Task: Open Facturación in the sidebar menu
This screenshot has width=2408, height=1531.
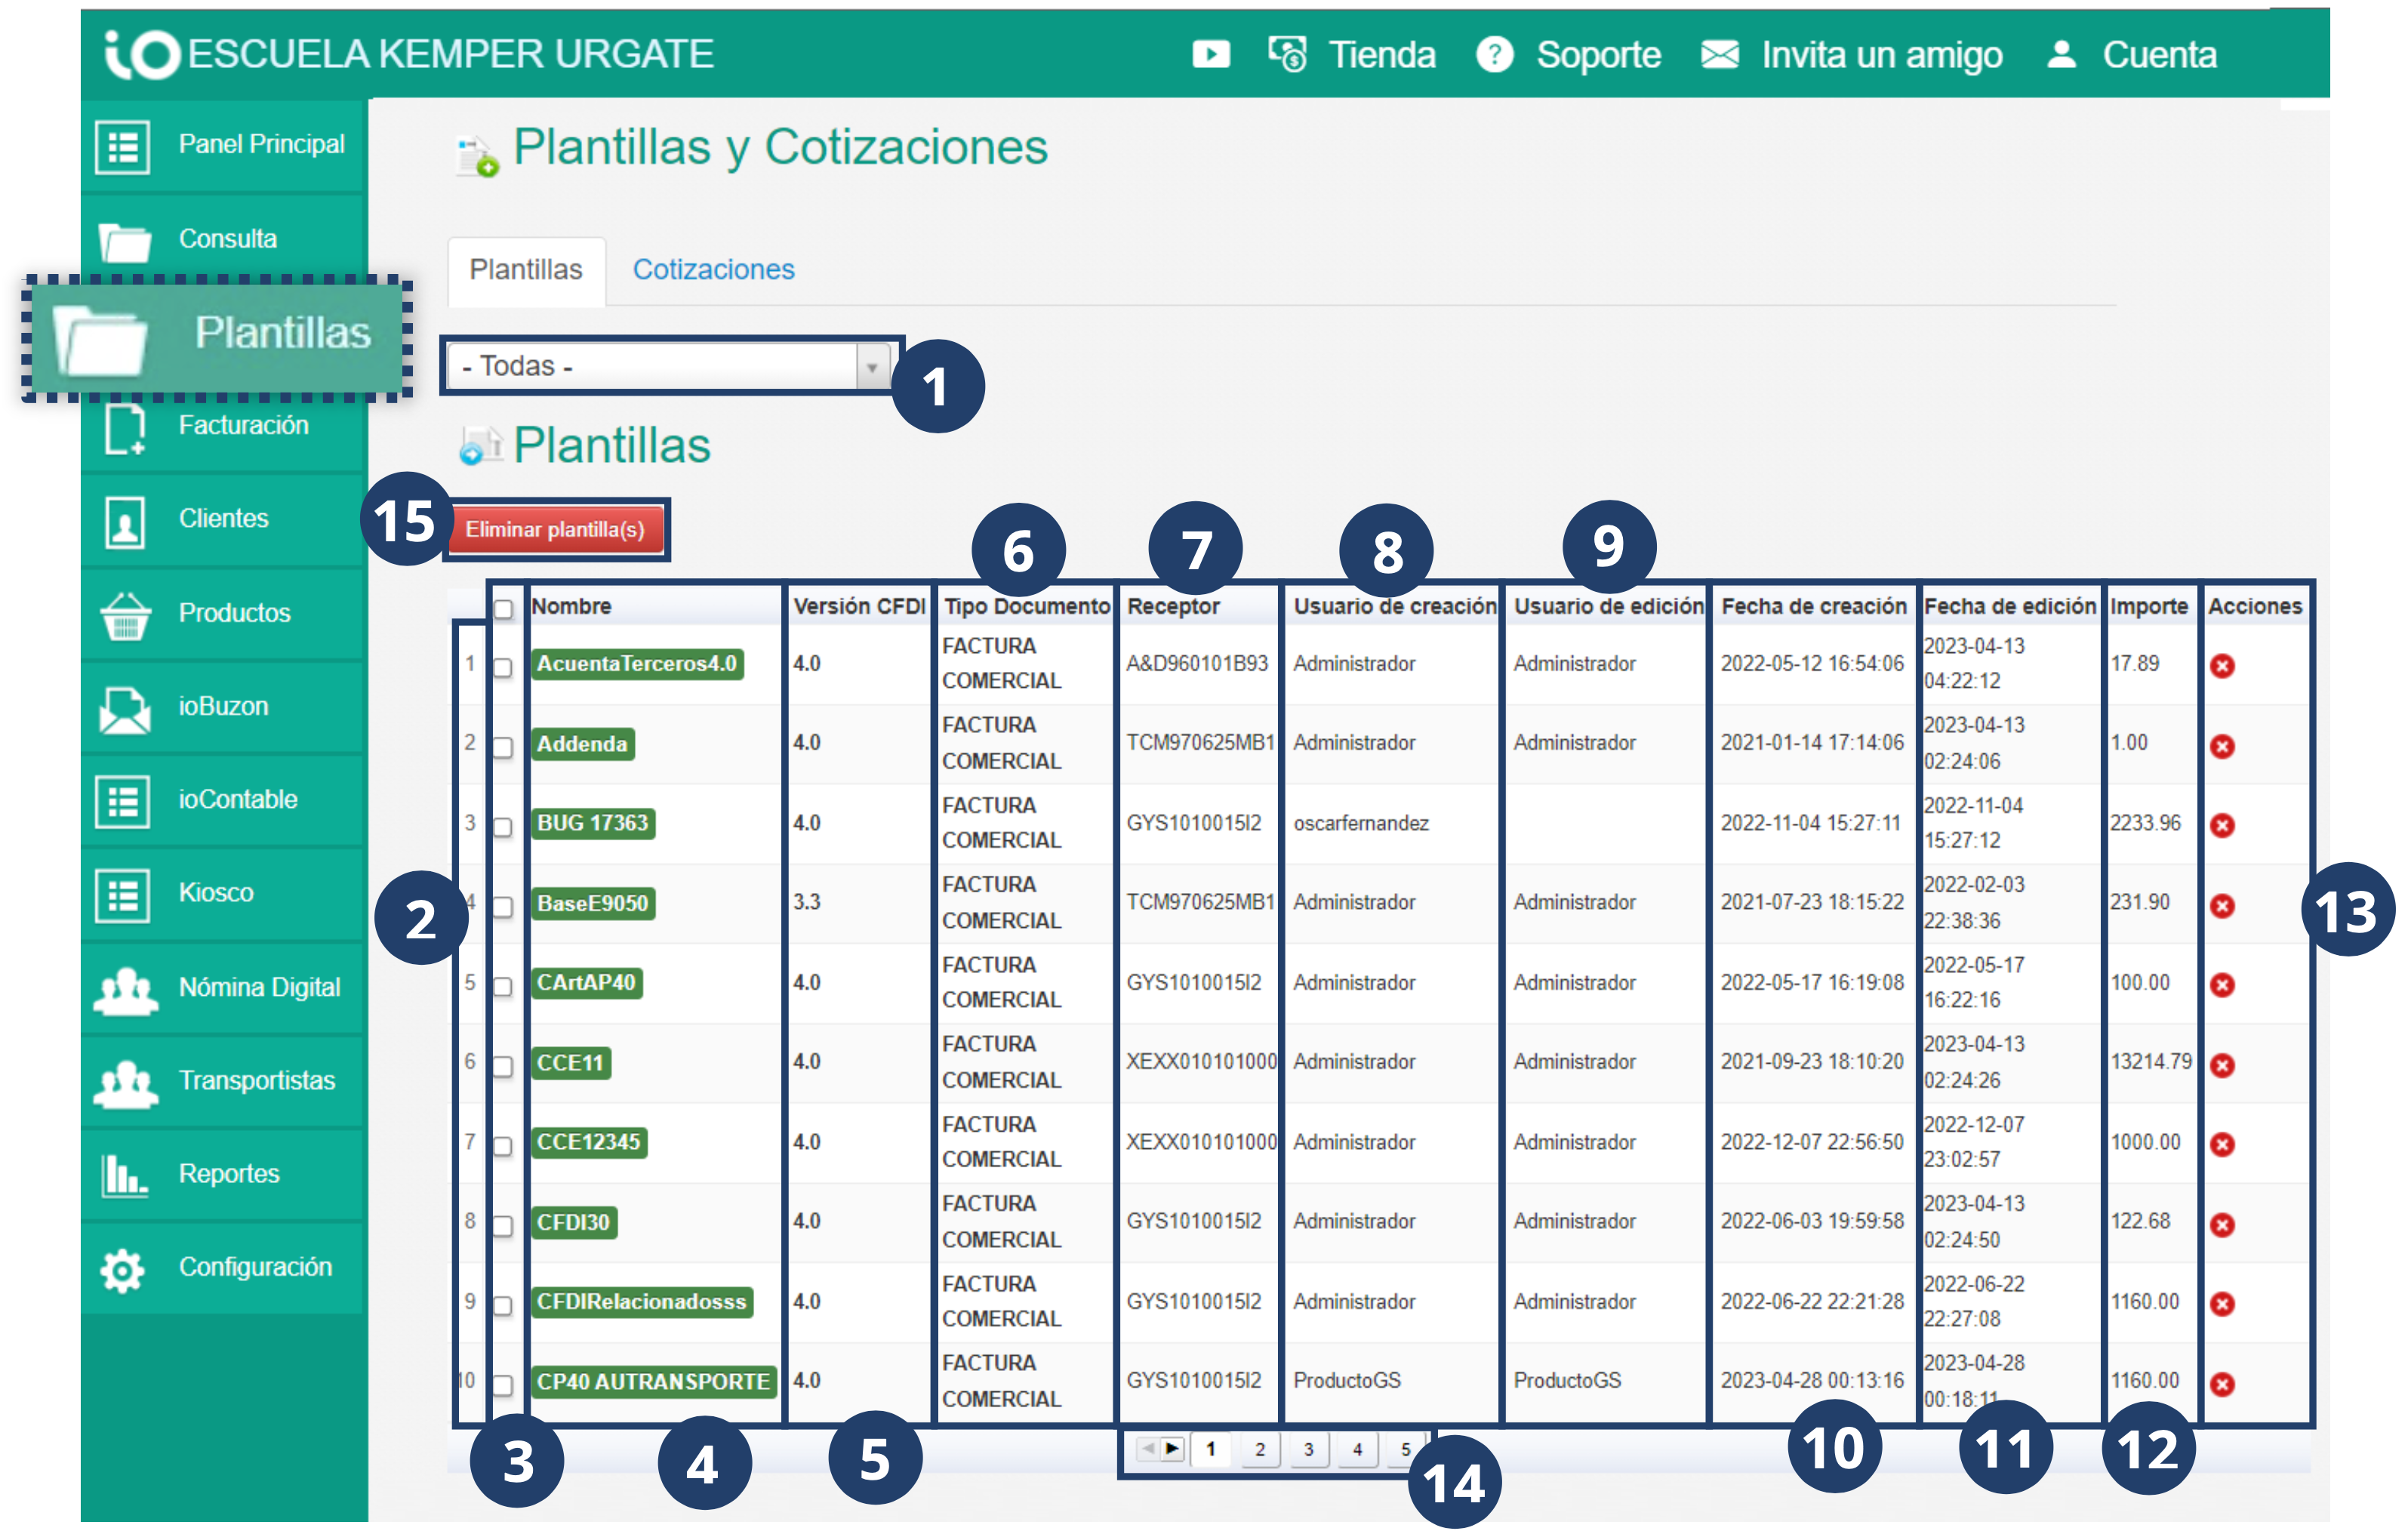Action: 243,426
